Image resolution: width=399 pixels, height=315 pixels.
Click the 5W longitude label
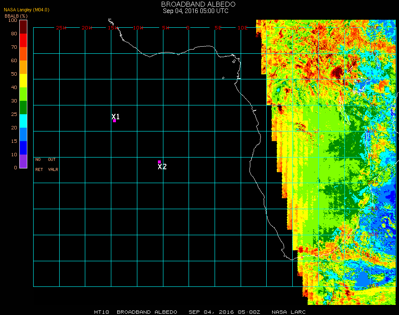click(x=165, y=28)
